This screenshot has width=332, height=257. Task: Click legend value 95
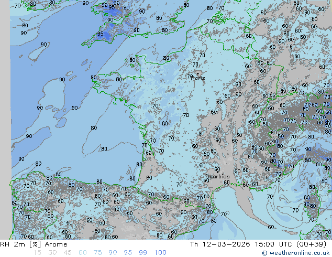128,253
